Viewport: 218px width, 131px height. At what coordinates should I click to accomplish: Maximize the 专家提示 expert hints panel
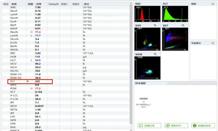pyautogui.click(x=213, y=43)
